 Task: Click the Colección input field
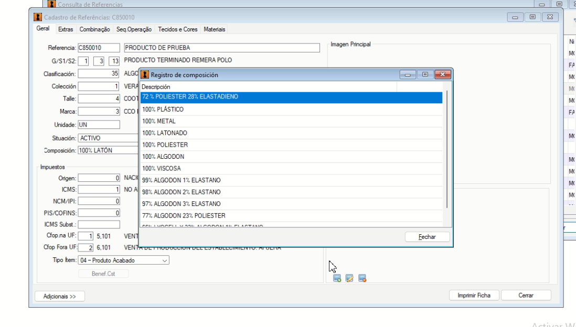99,86
